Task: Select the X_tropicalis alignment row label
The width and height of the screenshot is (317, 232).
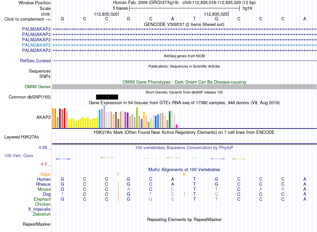Action: pyautogui.click(x=39, y=209)
